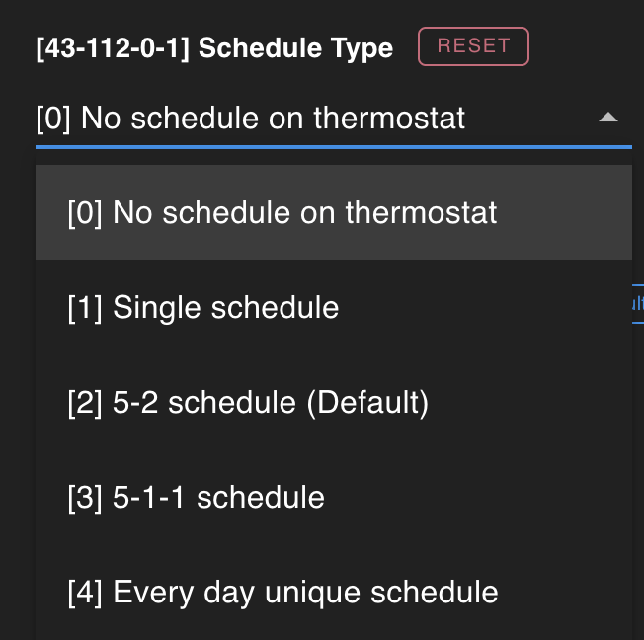Image resolution: width=644 pixels, height=640 pixels.
Task: Keep no schedule via the highlighted list item
Action: pyautogui.click(x=282, y=212)
